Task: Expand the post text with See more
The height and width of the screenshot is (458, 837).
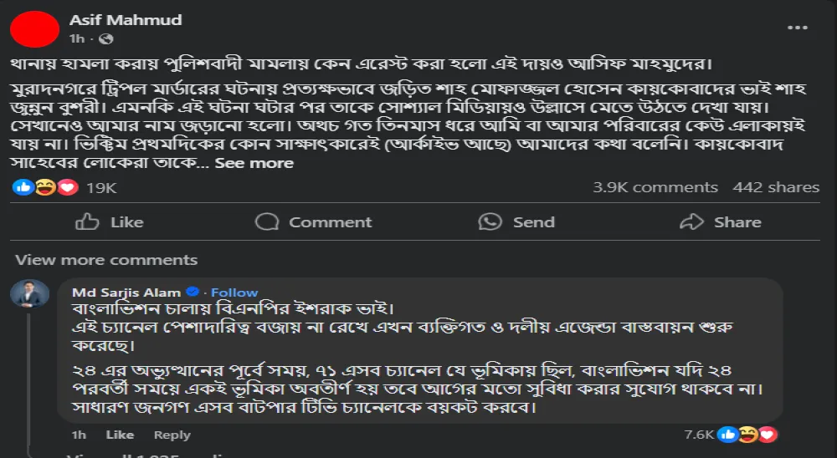Action: coord(254,163)
